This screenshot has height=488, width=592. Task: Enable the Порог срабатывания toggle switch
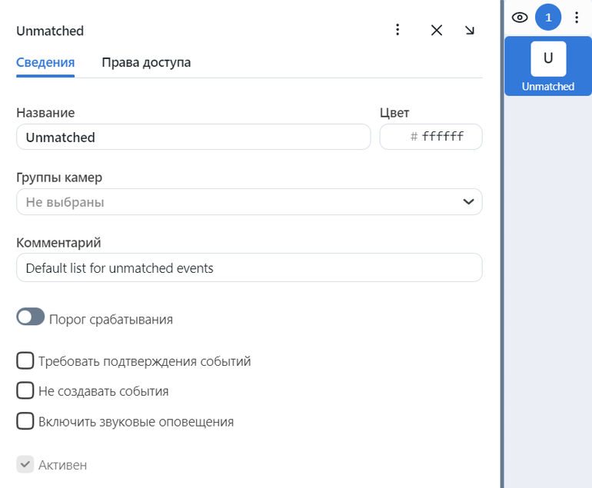[31, 317]
